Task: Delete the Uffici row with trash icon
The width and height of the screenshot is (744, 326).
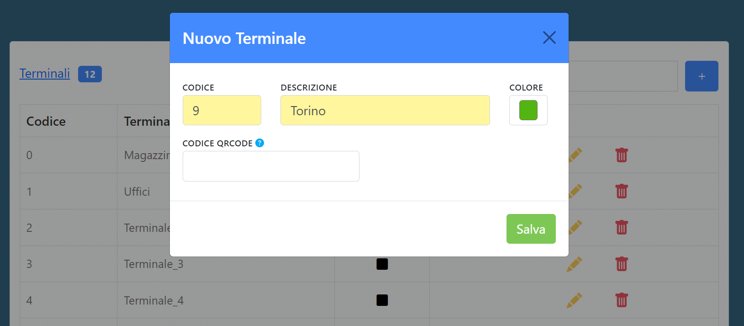Action: 621,191
